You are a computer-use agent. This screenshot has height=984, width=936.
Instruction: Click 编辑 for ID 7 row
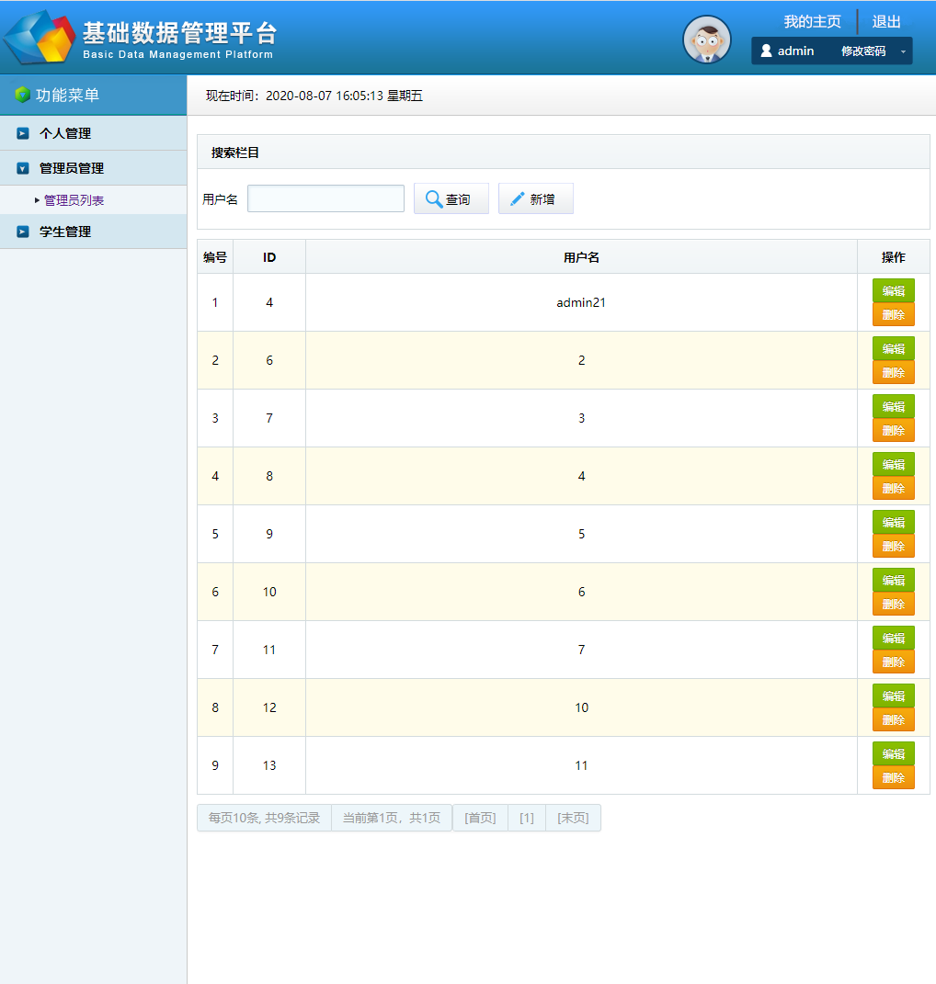894,406
